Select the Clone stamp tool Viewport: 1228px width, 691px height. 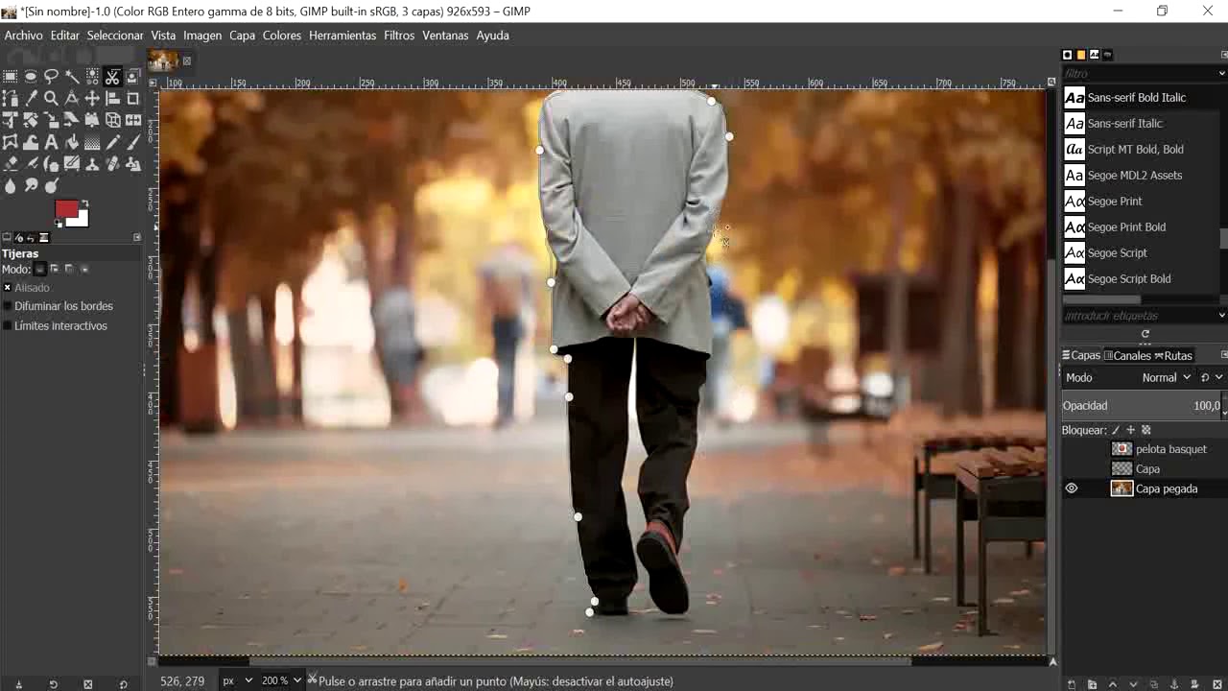[92, 164]
